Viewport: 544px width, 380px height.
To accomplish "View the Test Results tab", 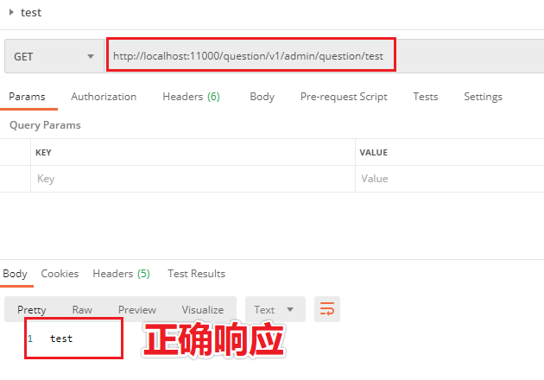I will pyautogui.click(x=196, y=274).
